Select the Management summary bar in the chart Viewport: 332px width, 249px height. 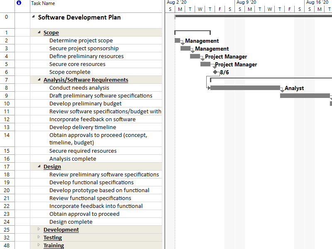(178, 41)
